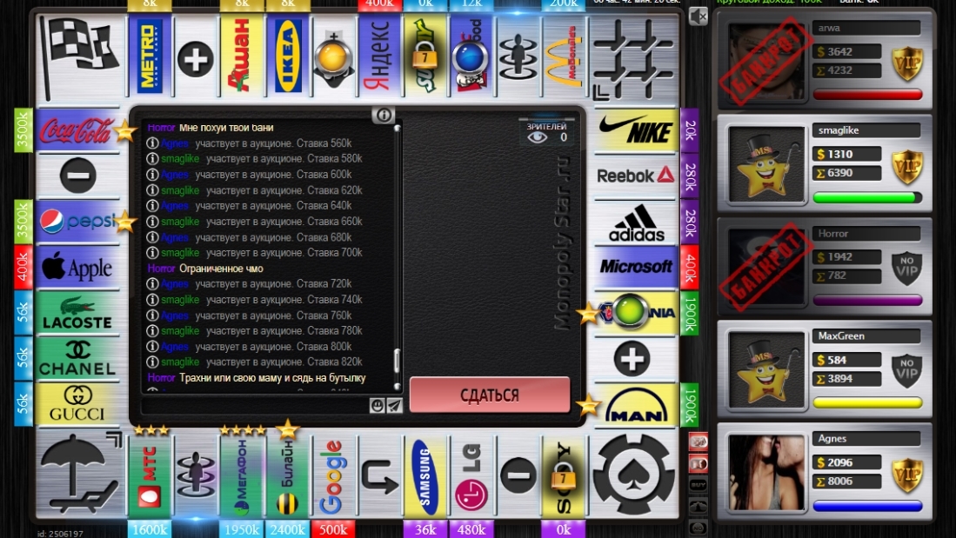Click the green player token on the right column
The width and height of the screenshot is (956, 538).
click(630, 311)
